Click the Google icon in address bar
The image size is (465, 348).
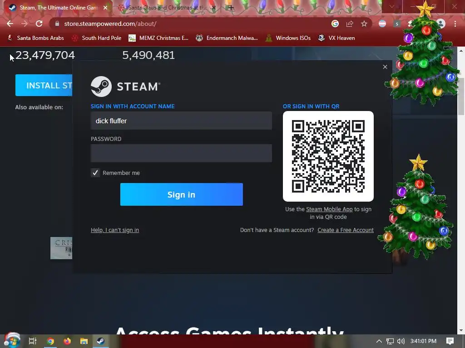(x=335, y=24)
